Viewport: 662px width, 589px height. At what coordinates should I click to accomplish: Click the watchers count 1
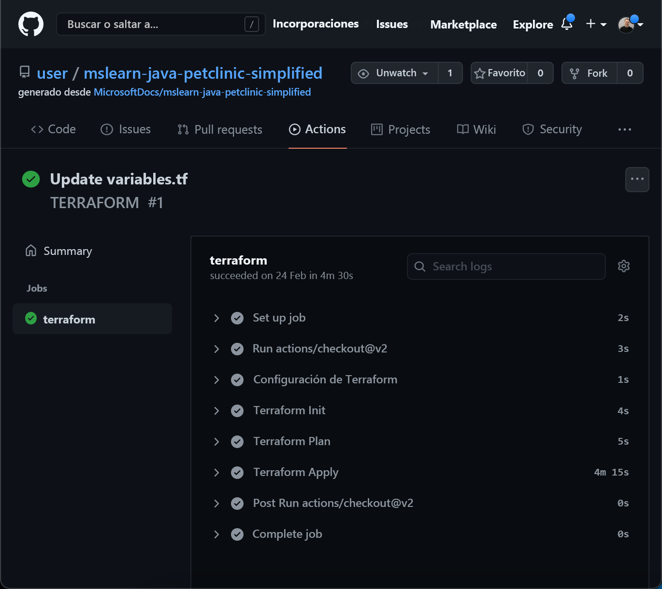point(450,73)
